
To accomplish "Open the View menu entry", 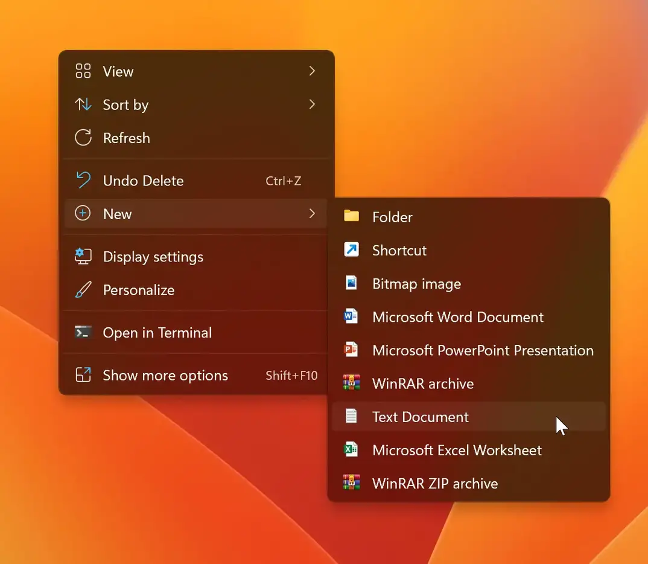I will pos(196,71).
